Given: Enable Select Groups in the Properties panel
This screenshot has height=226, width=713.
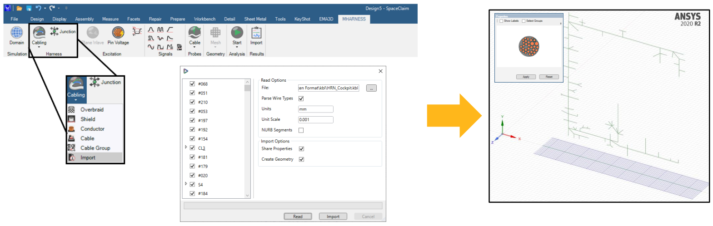Looking at the screenshot, I should [524, 21].
